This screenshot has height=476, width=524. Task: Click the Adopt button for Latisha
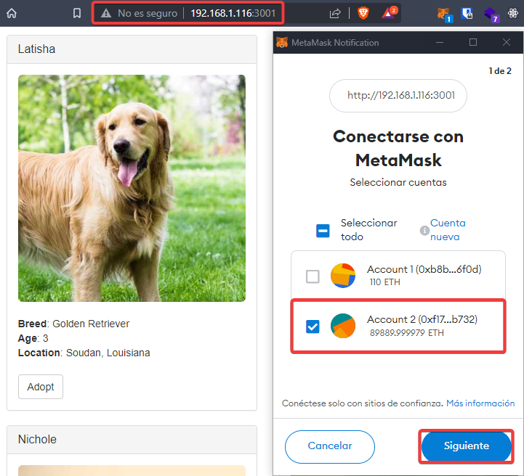coord(41,387)
